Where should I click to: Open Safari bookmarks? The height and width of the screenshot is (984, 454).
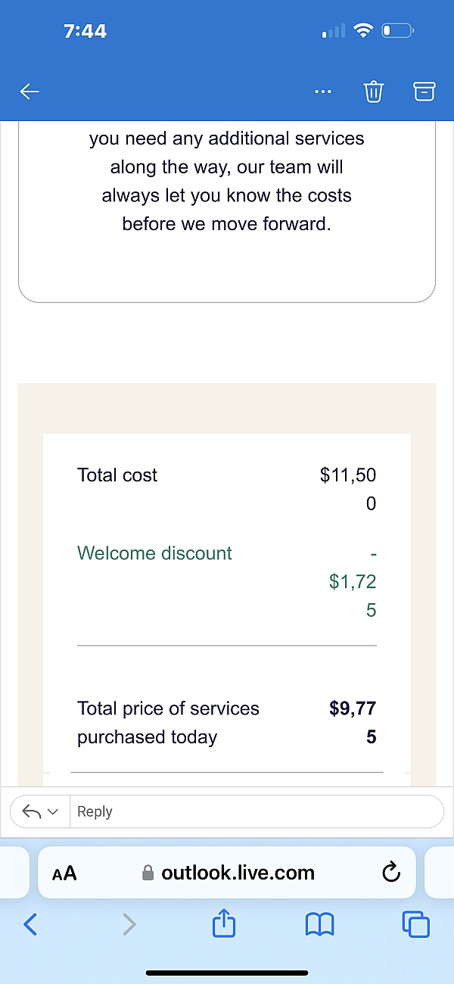click(x=319, y=923)
